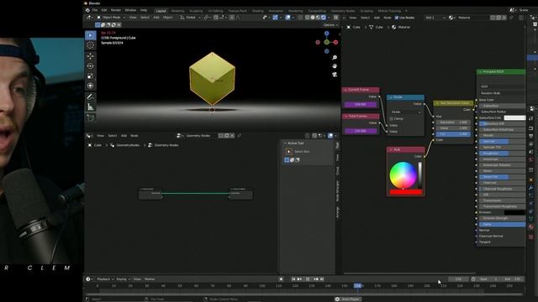Screen dimensions: 538x302
Task: Open the Render menu
Action: click(x=116, y=10)
